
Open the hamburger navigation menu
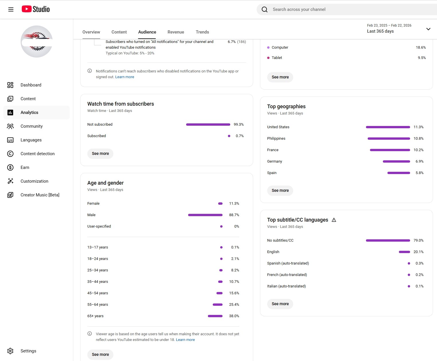(x=11, y=9)
